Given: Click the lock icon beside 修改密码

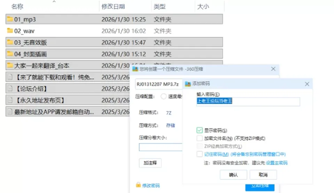Looking at the screenshot, I should click(138, 185).
